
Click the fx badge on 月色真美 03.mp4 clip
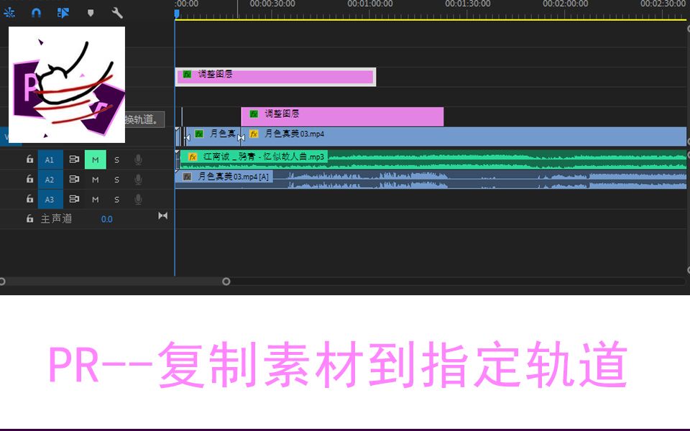252,134
